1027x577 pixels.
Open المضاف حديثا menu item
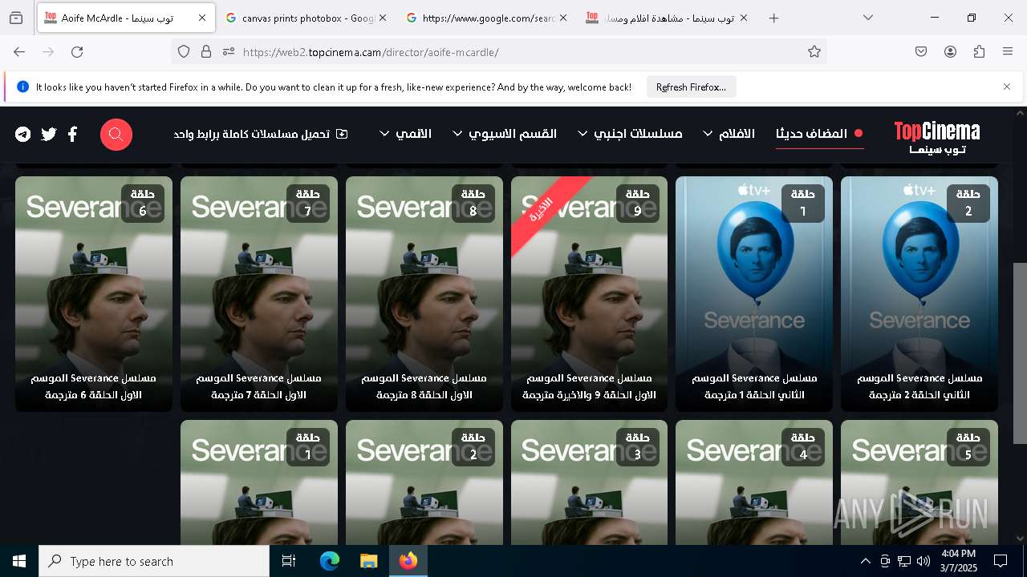[x=819, y=134]
